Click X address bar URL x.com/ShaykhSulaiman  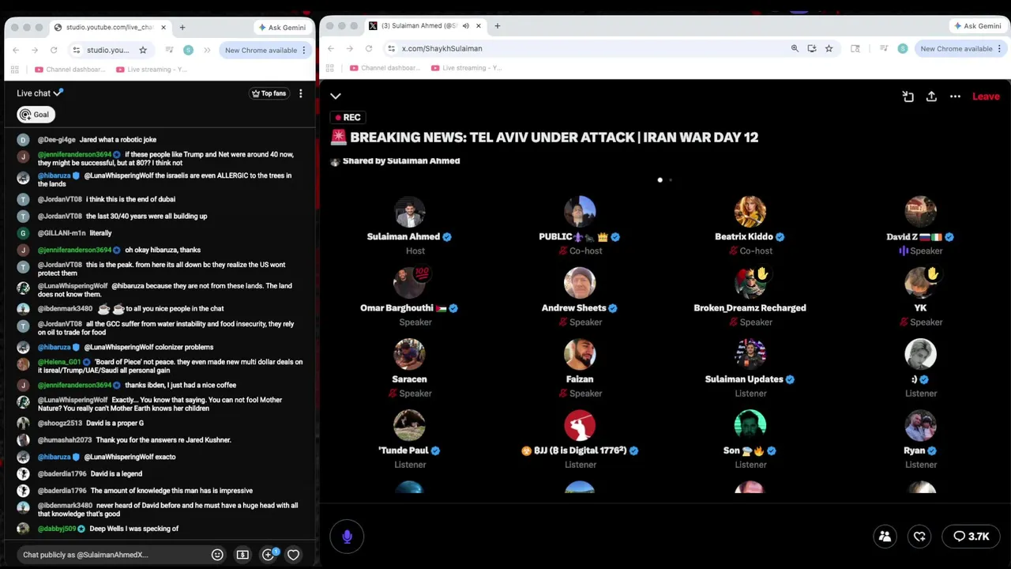click(442, 49)
